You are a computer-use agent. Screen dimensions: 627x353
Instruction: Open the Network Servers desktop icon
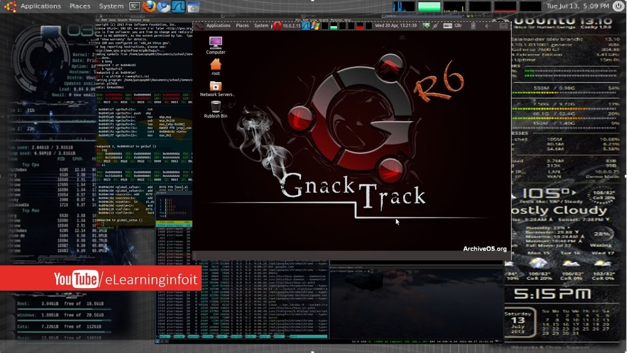(216, 88)
